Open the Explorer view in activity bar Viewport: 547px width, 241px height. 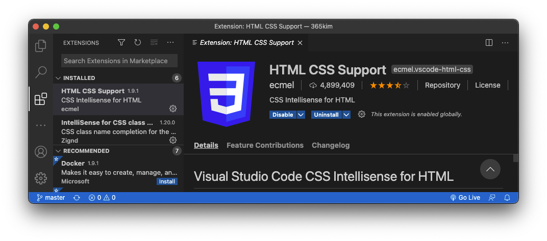(41, 46)
